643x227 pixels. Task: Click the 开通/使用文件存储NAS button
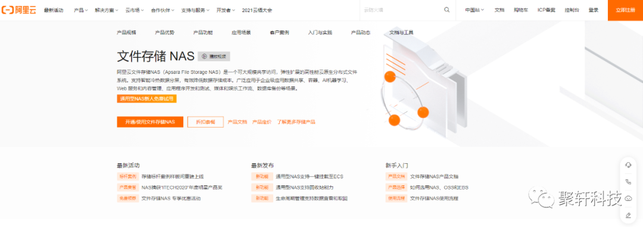(150, 122)
